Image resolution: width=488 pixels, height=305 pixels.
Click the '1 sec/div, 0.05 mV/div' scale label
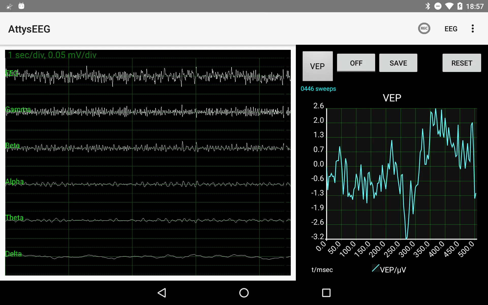[52, 55]
